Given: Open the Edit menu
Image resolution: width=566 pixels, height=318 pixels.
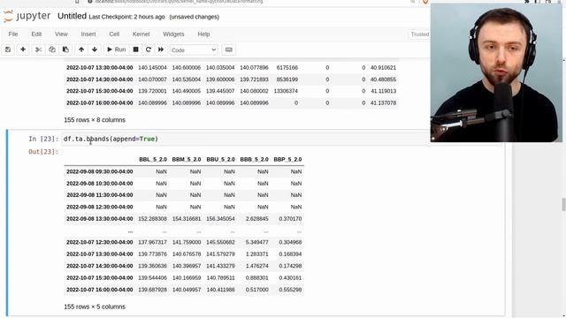Looking at the screenshot, I should coord(36,34).
